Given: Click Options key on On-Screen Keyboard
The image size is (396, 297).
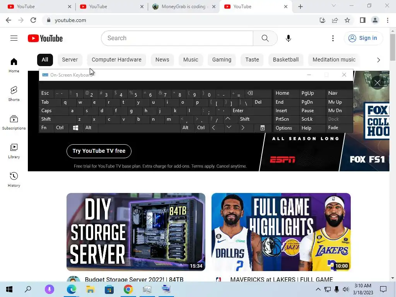Looking at the screenshot, I should [286, 128].
